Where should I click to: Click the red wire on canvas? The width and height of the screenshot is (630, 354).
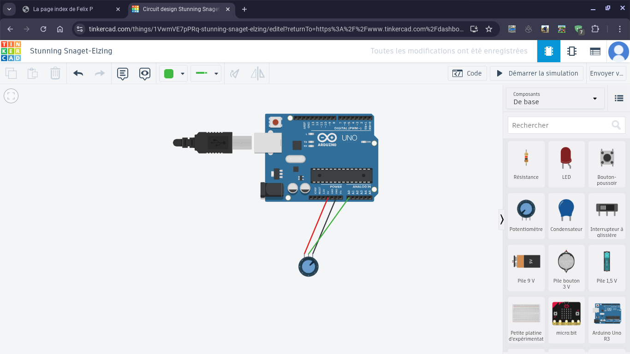tap(317, 226)
